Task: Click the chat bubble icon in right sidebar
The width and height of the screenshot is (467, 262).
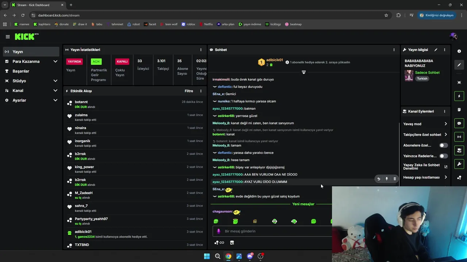Action: pos(459,123)
